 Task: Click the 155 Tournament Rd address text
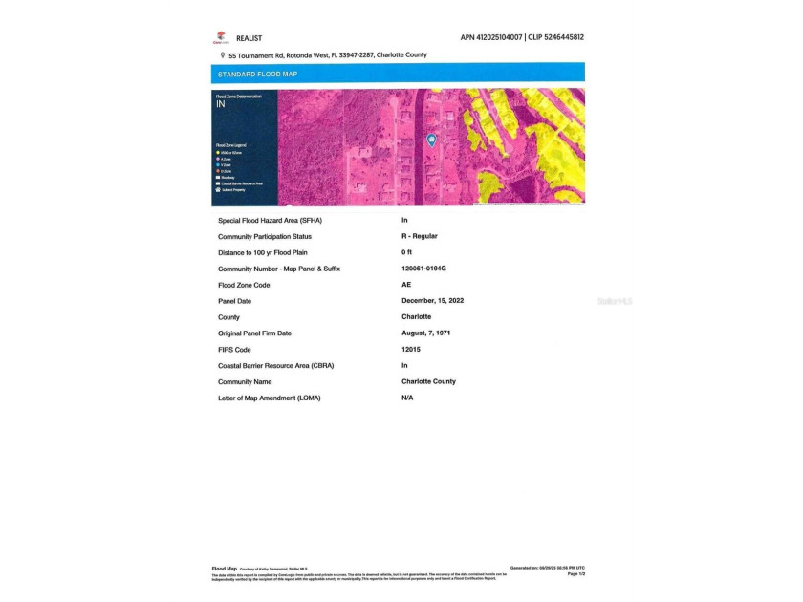coord(327,55)
